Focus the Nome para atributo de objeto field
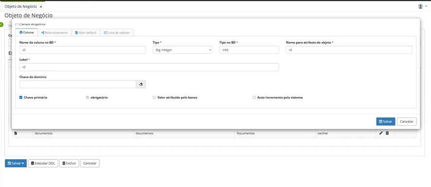The image size is (431, 187). point(349,50)
